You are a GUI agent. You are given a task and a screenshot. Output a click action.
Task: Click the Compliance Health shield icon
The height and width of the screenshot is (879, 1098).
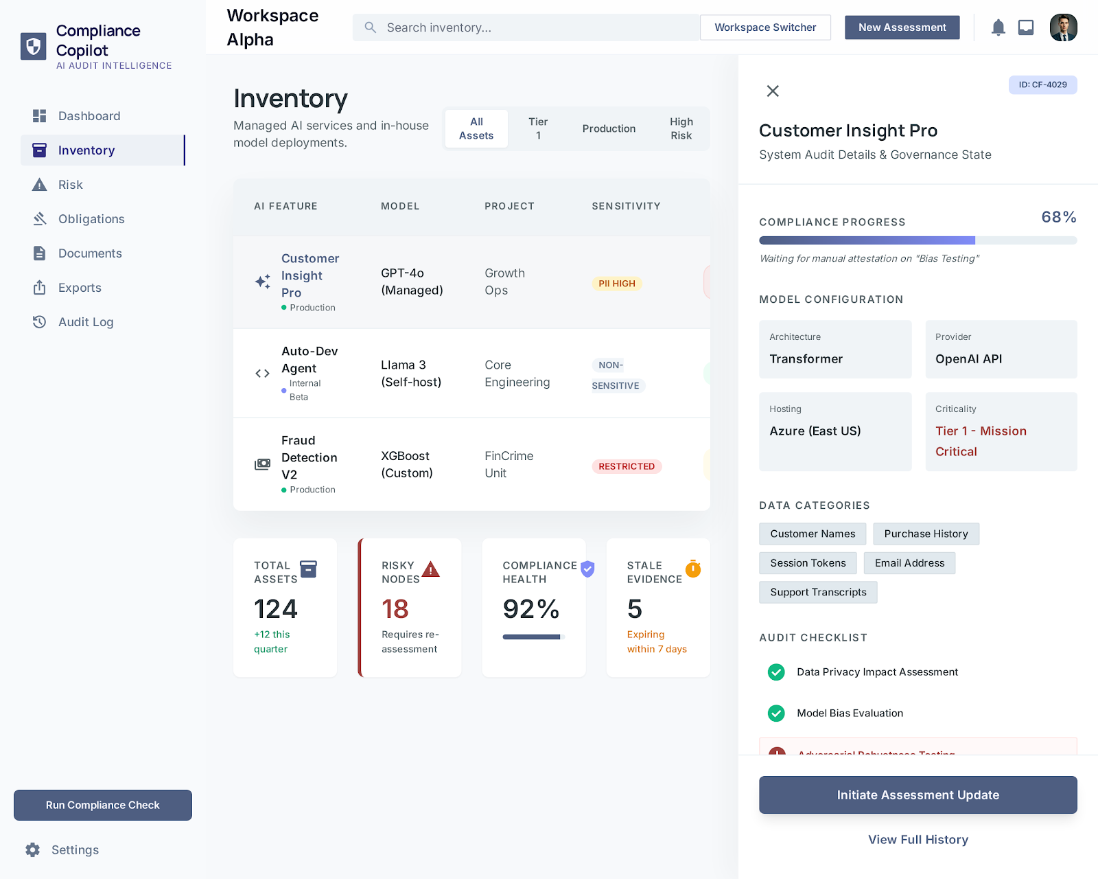tap(587, 569)
